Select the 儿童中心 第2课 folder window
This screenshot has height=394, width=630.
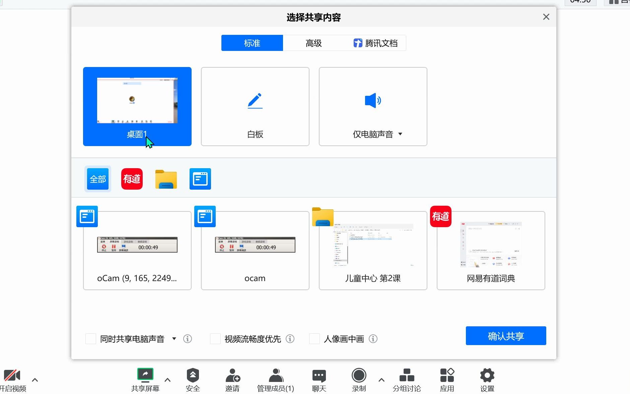tap(373, 251)
